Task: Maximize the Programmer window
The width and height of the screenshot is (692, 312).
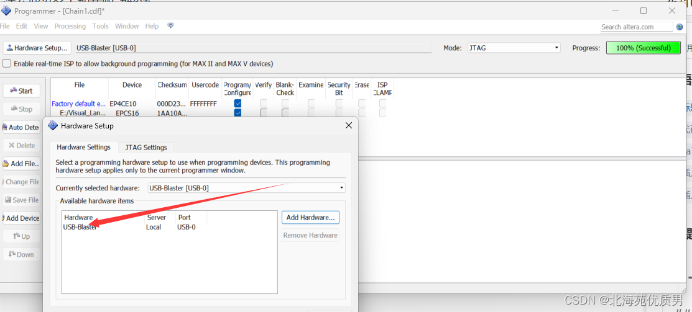Action: [x=644, y=11]
